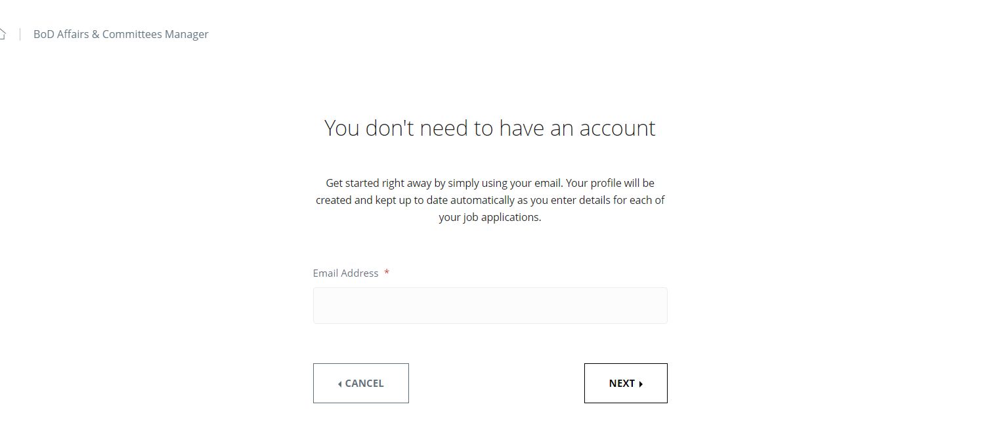Click the "You don't need to have an account" heading

[x=490, y=128]
